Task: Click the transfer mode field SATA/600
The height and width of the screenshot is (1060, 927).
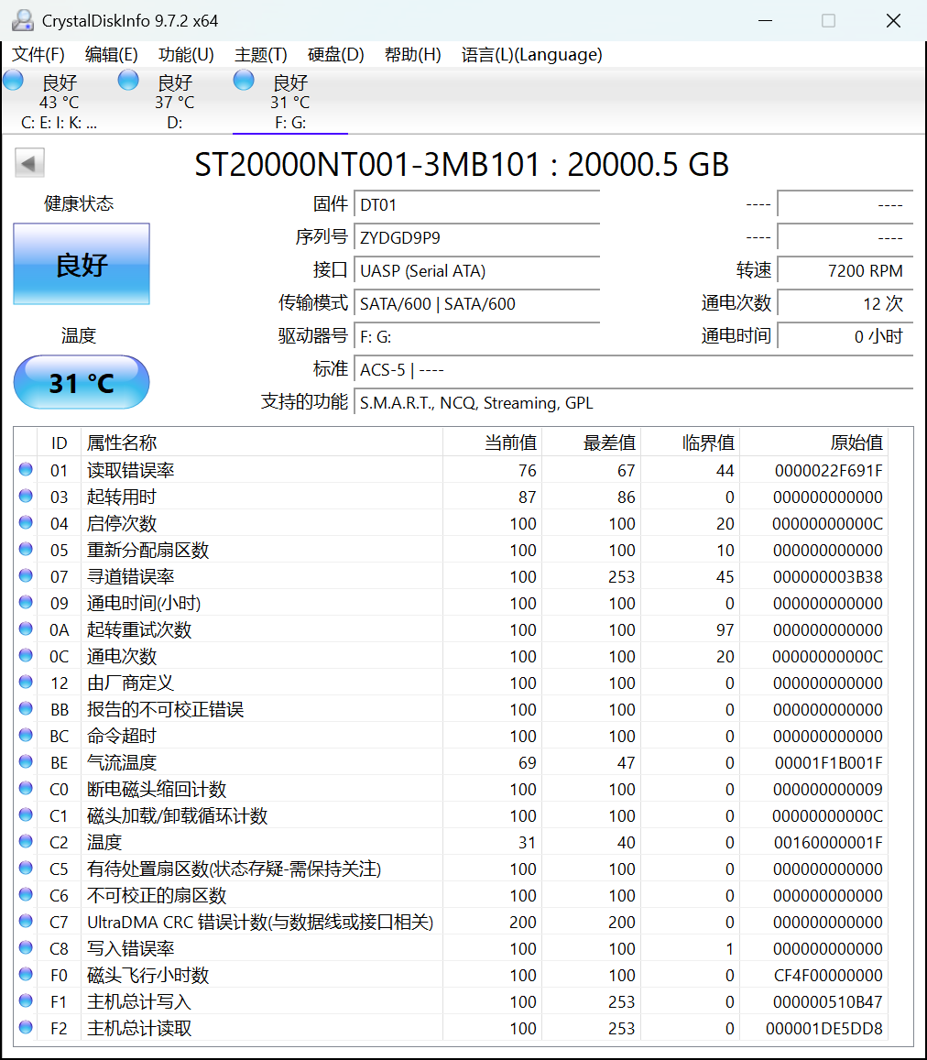Action: (x=477, y=303)
